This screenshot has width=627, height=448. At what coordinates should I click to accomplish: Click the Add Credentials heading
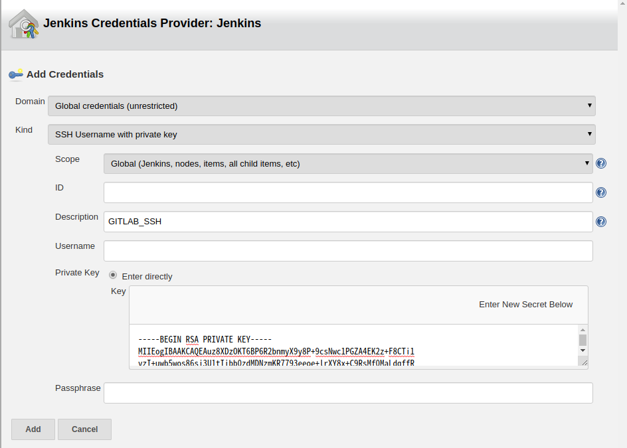click(65, 74)
